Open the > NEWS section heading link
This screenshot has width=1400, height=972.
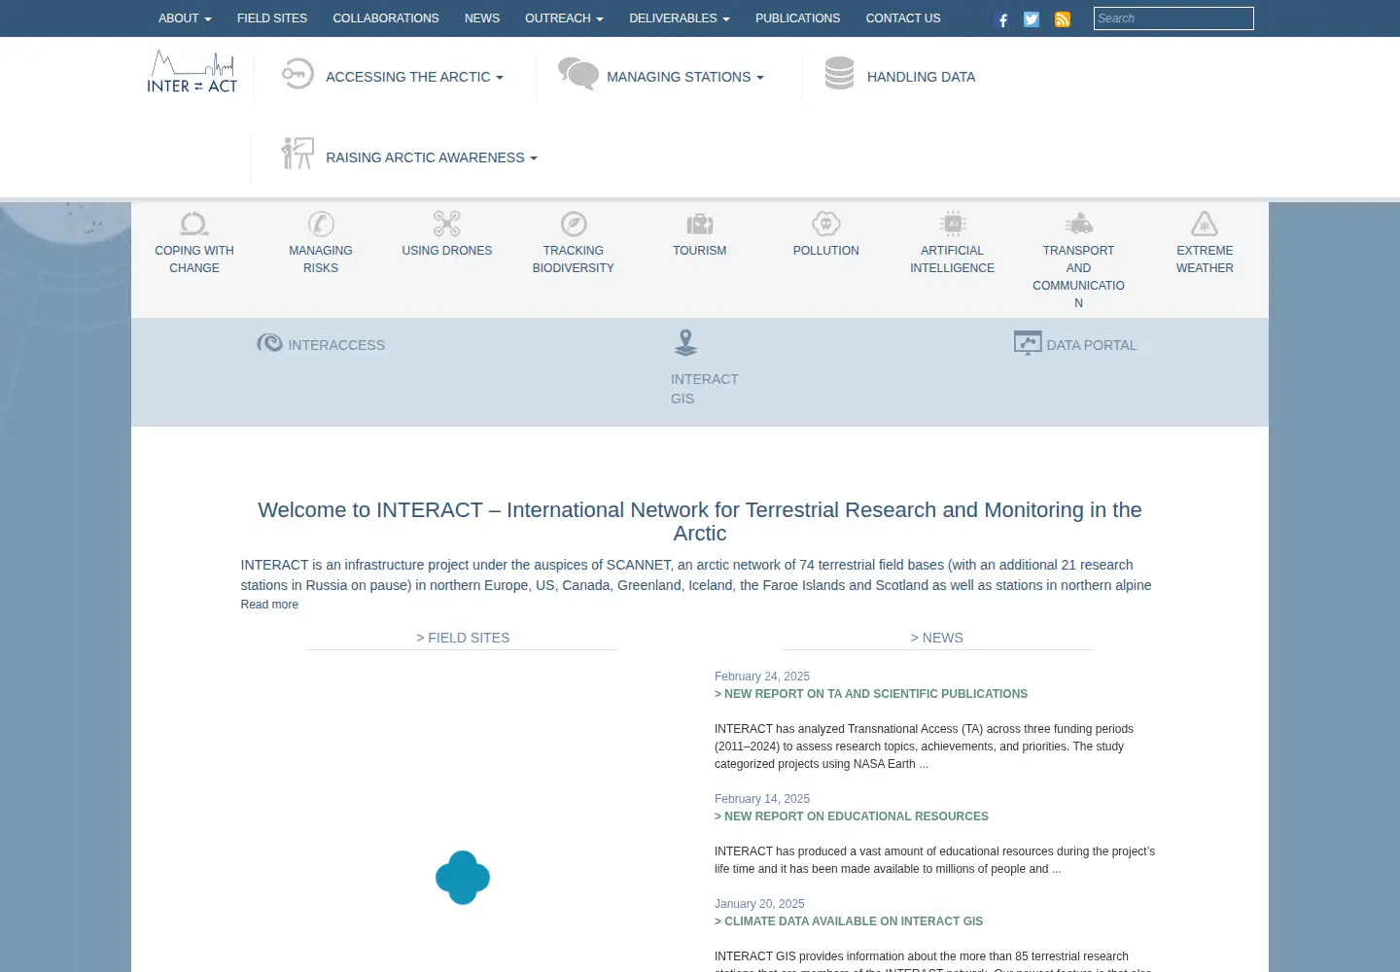point(937,638)
